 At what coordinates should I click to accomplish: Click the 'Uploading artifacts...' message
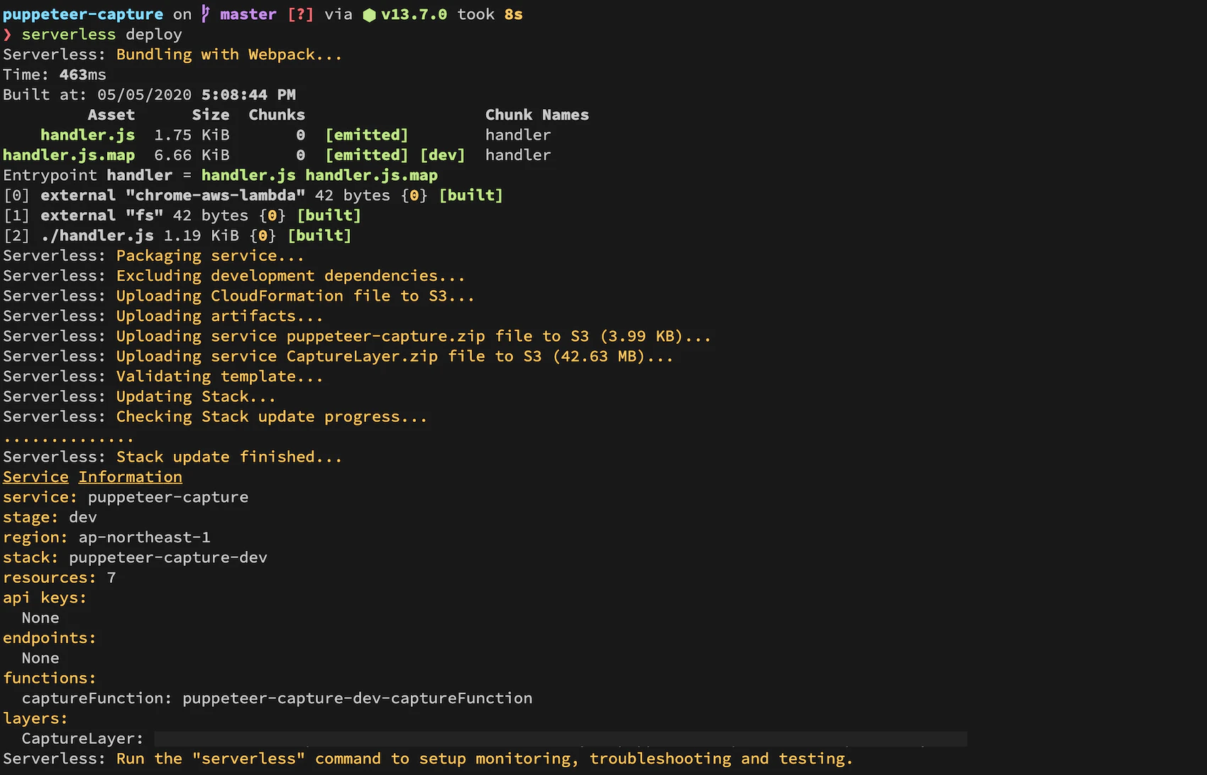220,316
